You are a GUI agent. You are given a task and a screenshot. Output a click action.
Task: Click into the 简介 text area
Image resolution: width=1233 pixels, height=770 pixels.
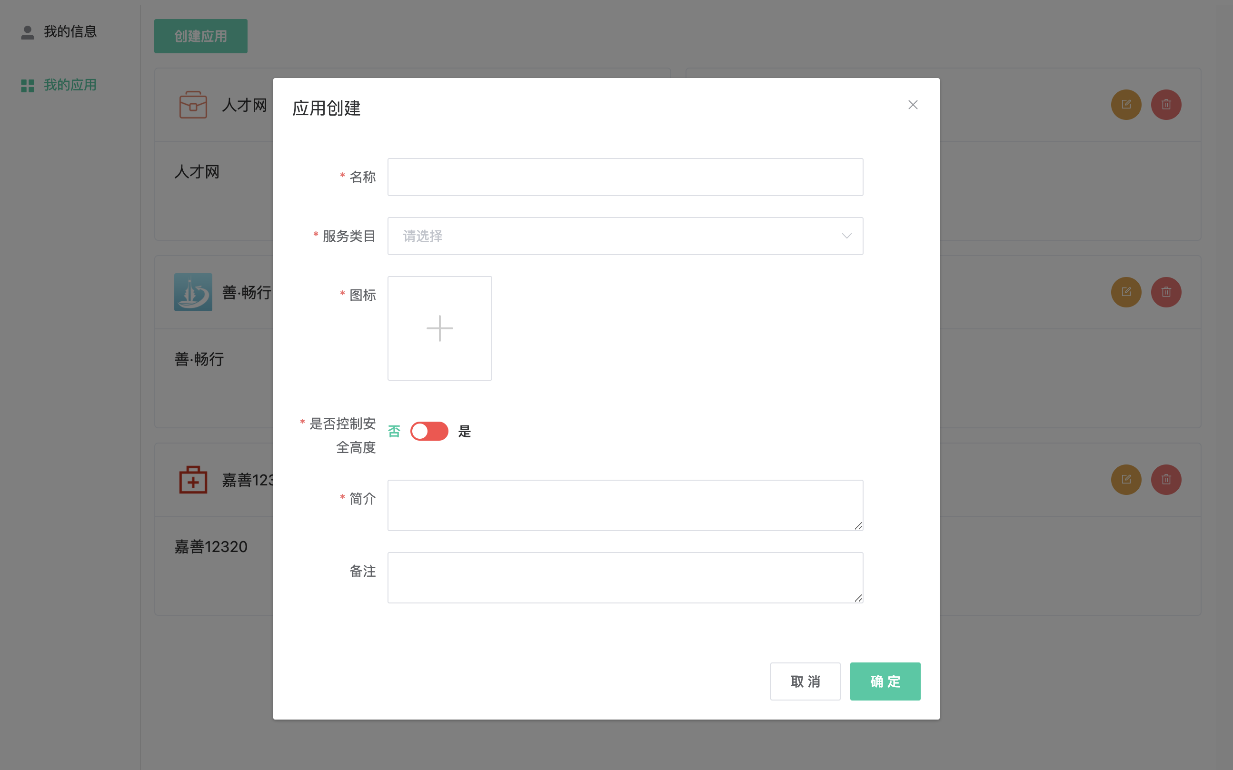click(625, 505)
